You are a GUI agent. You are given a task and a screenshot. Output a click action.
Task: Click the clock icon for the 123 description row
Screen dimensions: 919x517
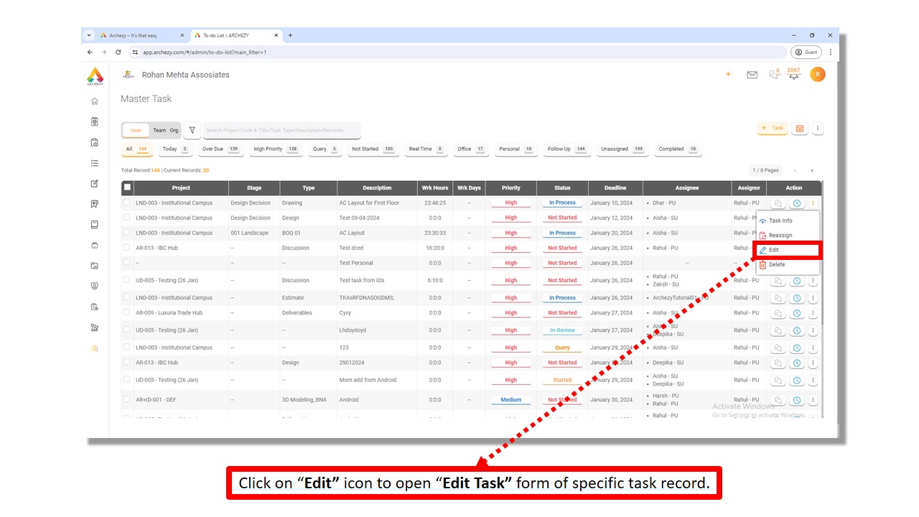click(797, 348)
